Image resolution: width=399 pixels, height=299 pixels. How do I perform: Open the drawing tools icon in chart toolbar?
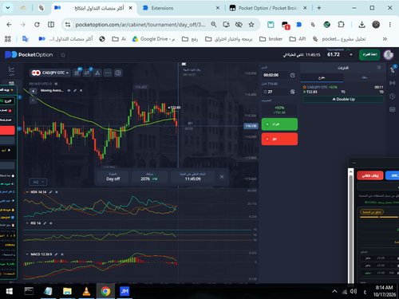click(87, 73)
